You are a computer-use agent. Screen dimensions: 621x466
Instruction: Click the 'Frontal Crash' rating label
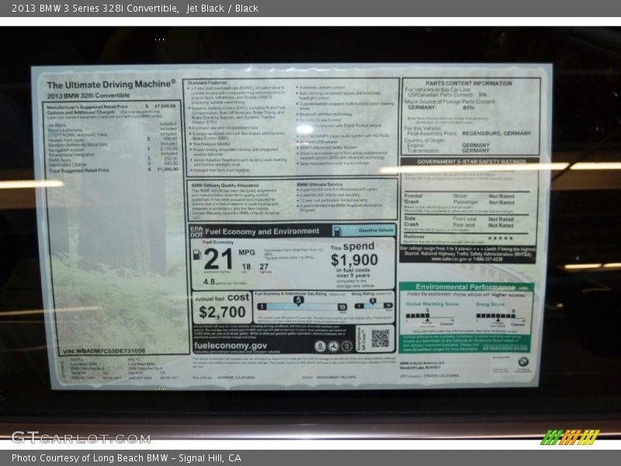click(x=413, y=199)
